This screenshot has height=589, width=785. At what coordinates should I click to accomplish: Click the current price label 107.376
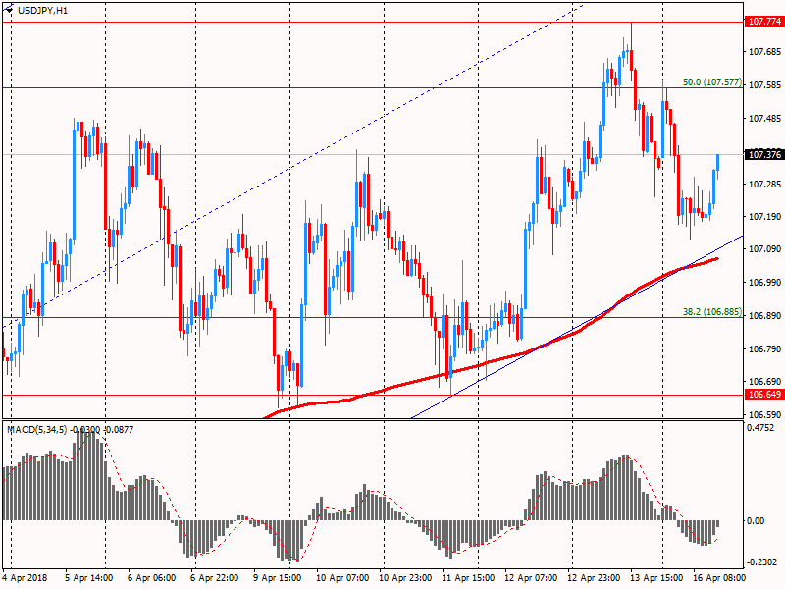pos(764,155)
